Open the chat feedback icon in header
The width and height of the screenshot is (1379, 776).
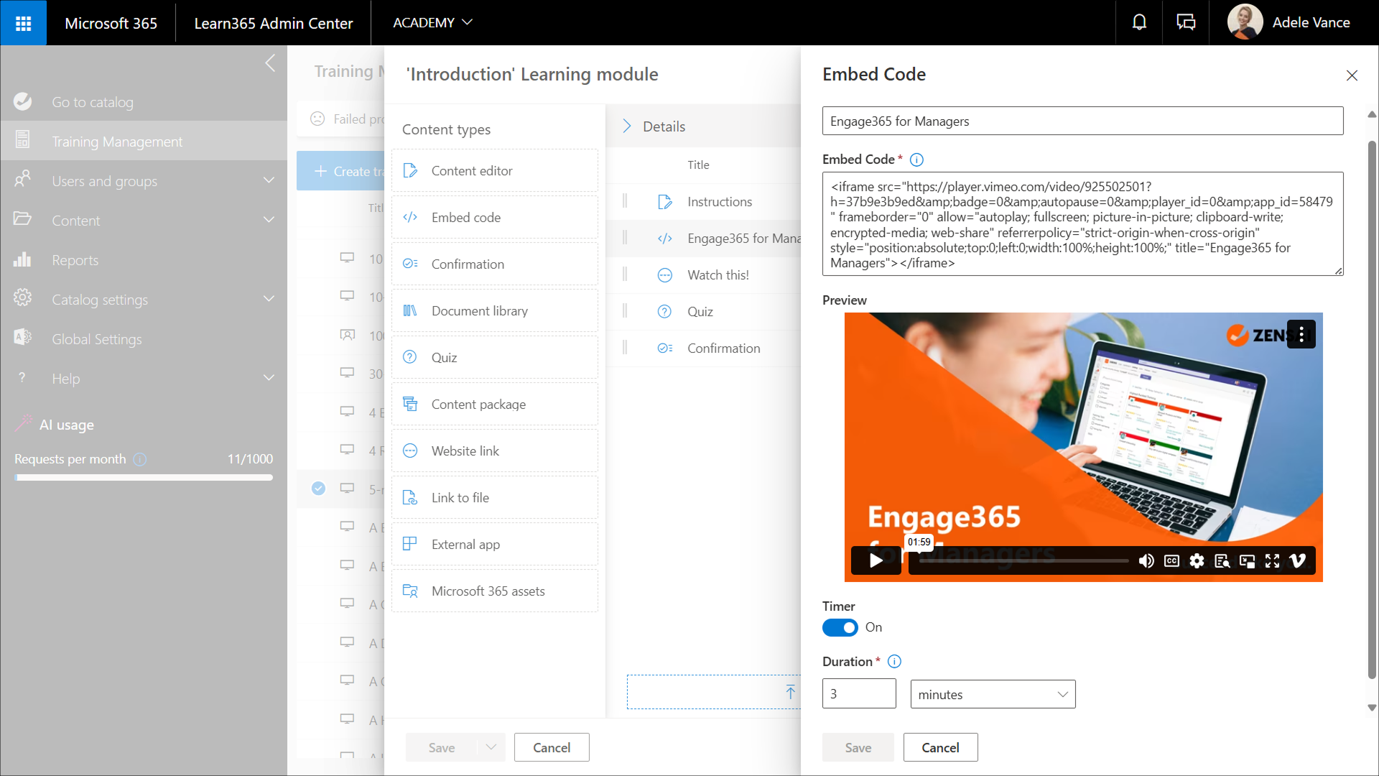click(1186, 22)
